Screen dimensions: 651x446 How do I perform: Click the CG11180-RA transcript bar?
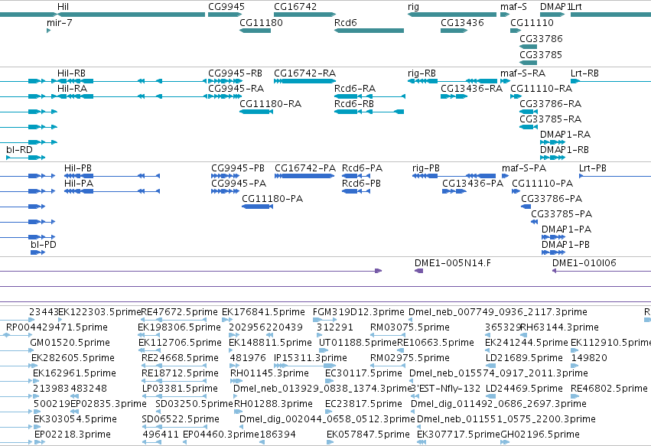(x=256, y=111)
